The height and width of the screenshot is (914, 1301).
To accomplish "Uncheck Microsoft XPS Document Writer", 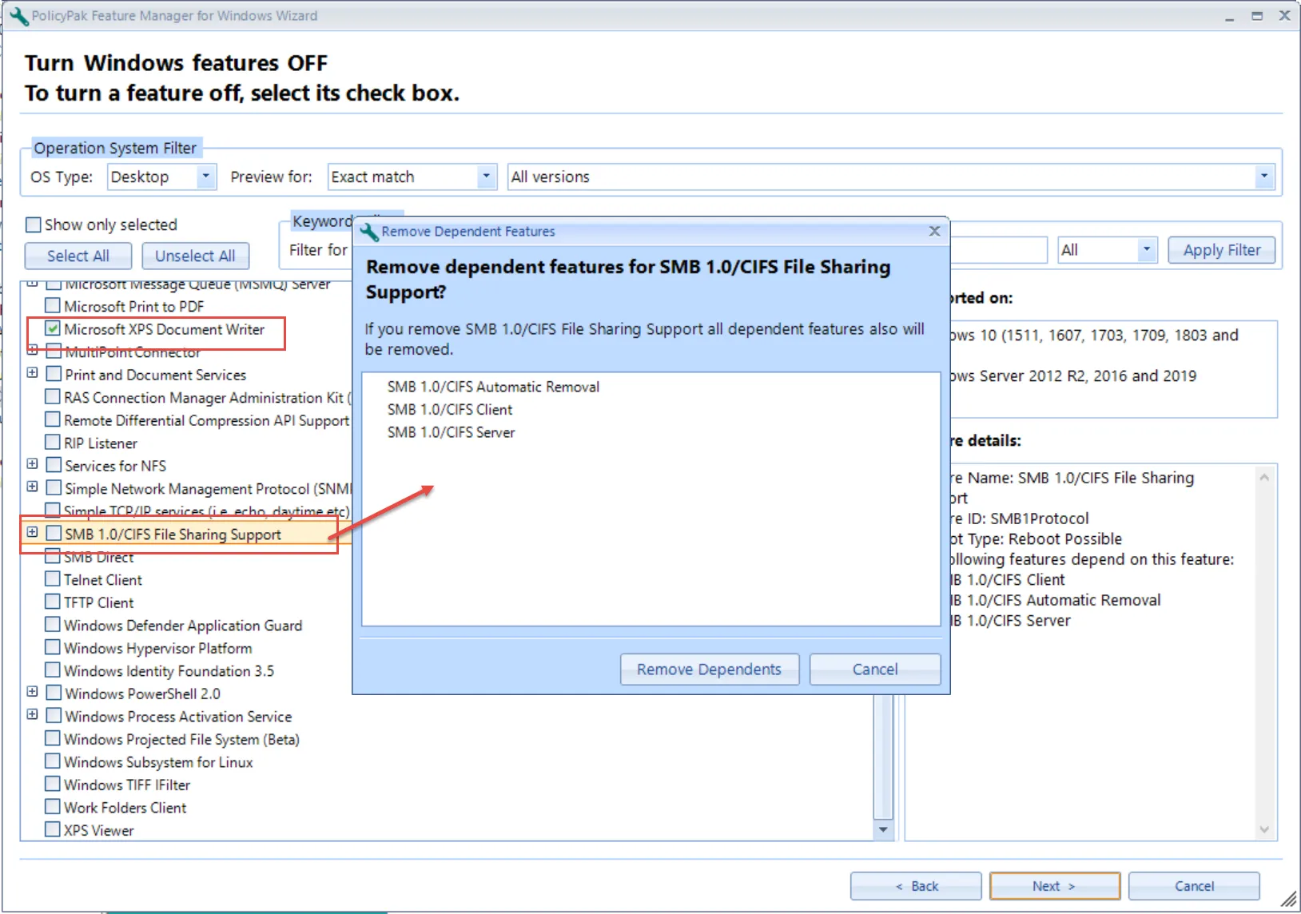I will [53, 328].
